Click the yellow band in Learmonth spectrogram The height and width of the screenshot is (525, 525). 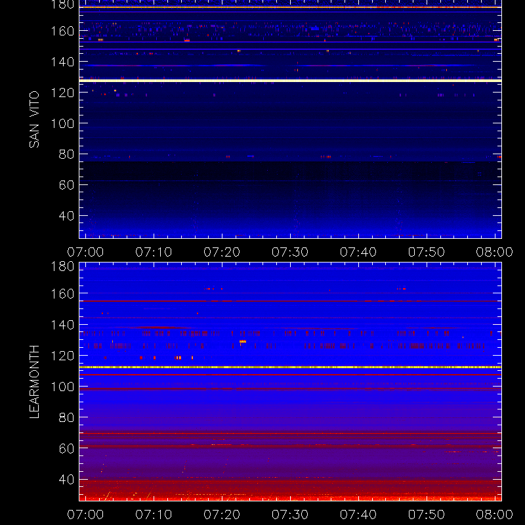(x=290, y=367)
